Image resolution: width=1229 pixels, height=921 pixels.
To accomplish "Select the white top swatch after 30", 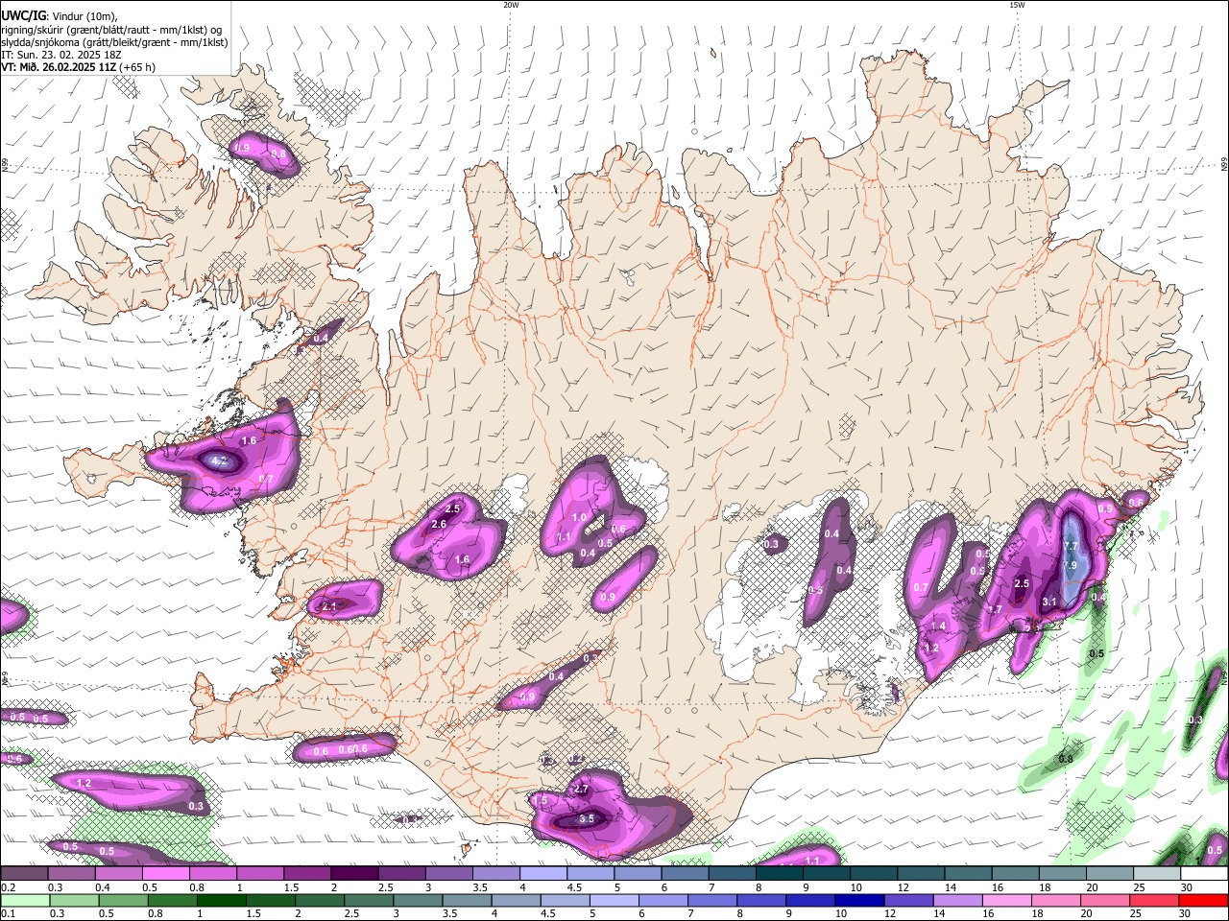I will point(1206,874).
